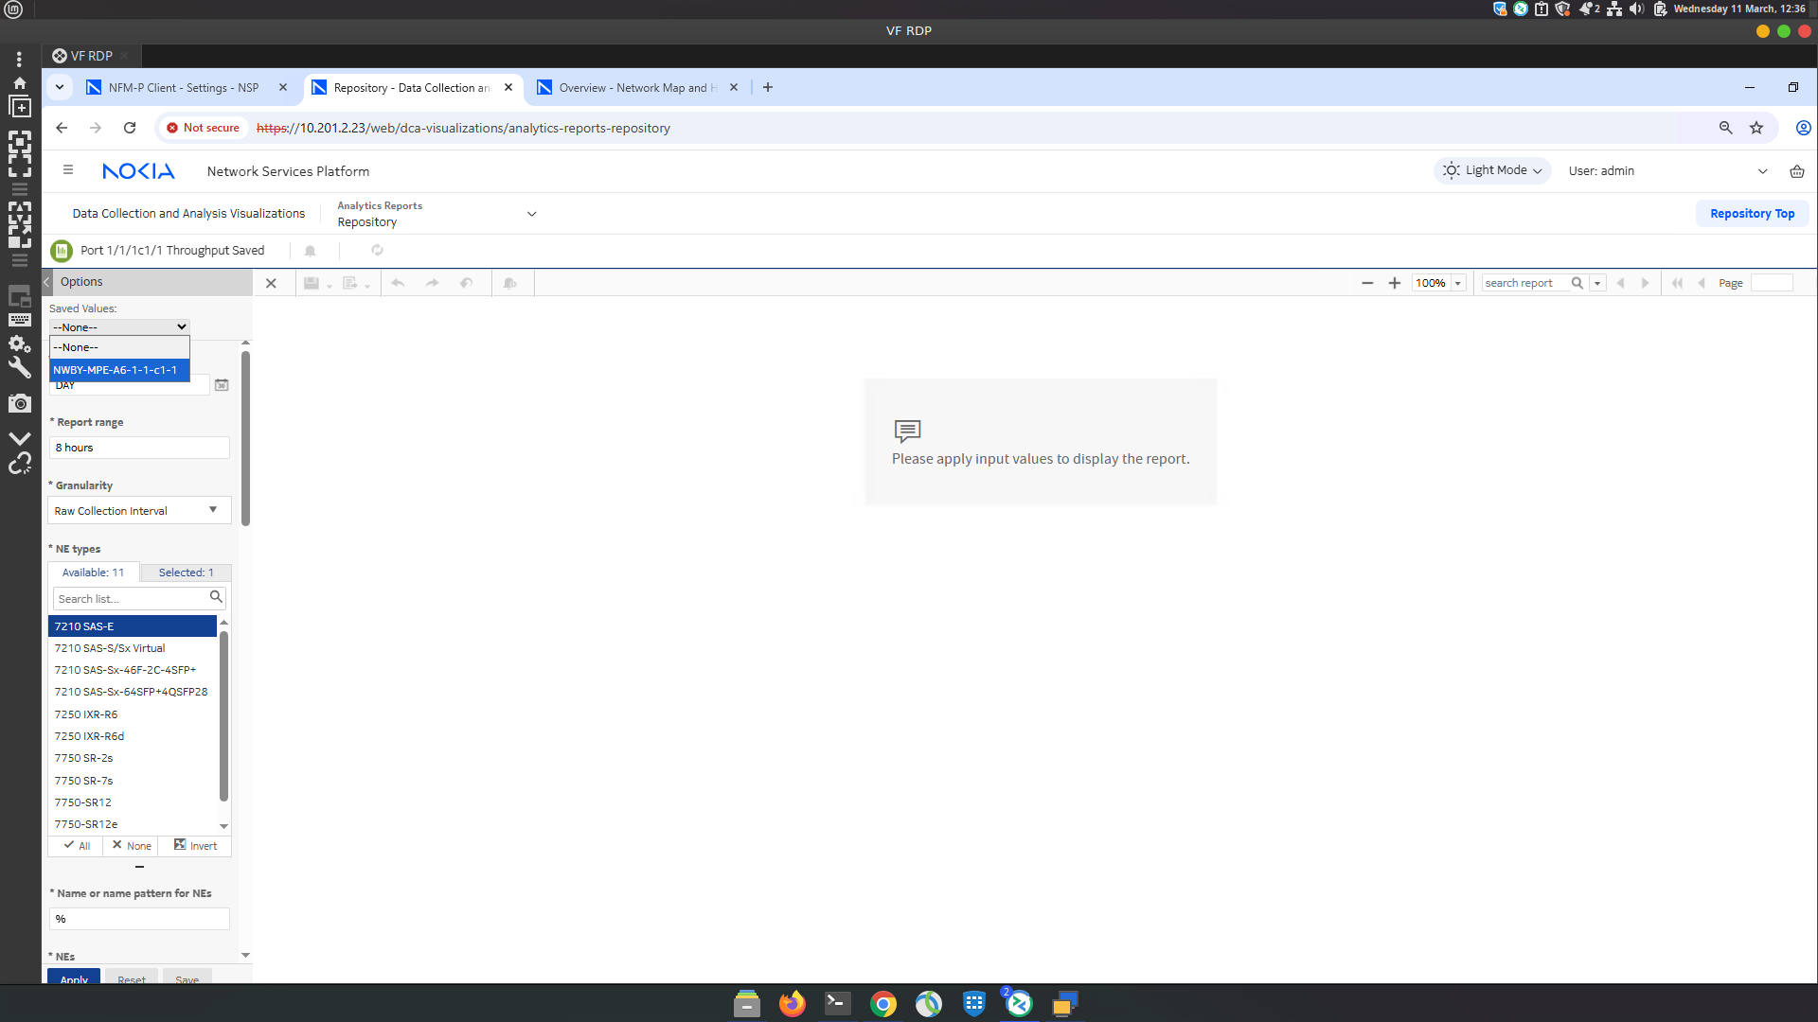This screenshot has height=1022, width=1818.
Task: Click the Repository Top button
Action: pos(1752,214)
